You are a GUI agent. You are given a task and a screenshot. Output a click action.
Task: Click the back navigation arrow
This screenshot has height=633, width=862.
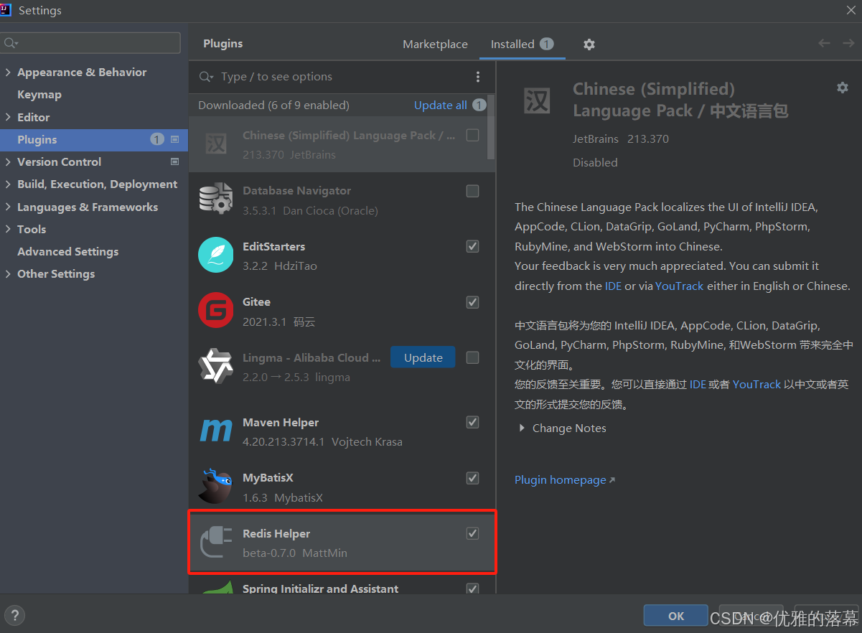click(x=825, y=44)
